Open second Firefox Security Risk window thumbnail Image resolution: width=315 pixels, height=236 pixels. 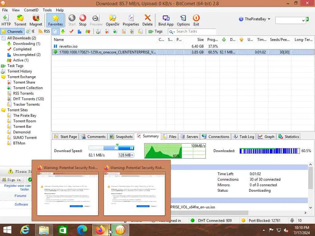click(134, 190)
